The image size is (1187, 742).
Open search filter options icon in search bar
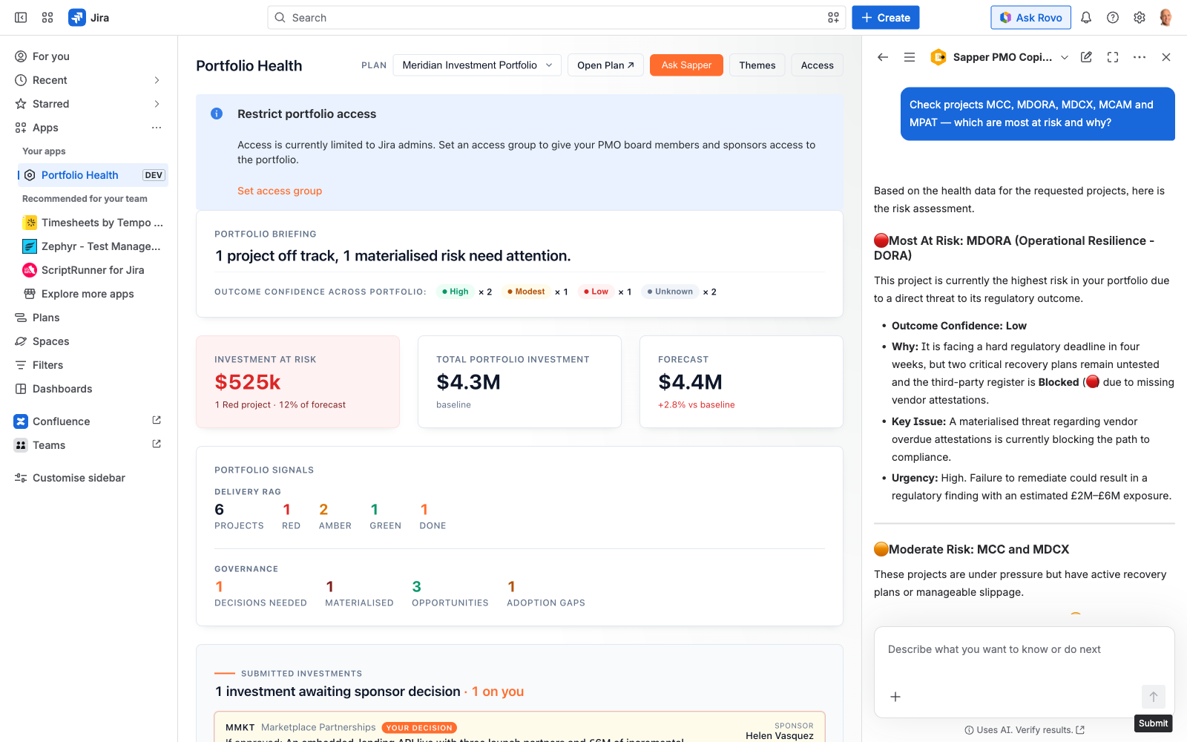tap(833, 18)
